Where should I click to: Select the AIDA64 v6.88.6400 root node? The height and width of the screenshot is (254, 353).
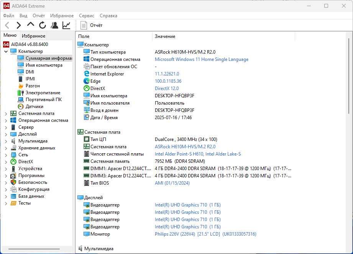(x=30, y=44)
